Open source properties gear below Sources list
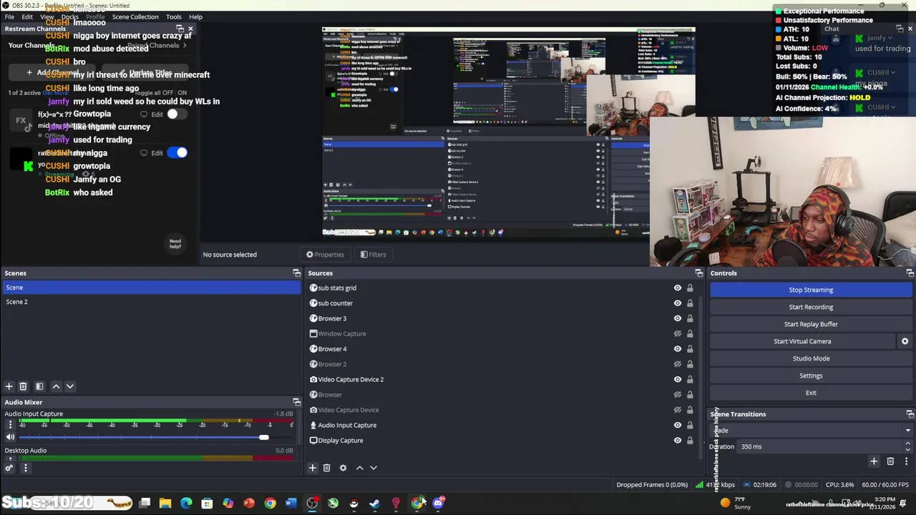This screenshot has width=916, height=515. pos(343,468)
